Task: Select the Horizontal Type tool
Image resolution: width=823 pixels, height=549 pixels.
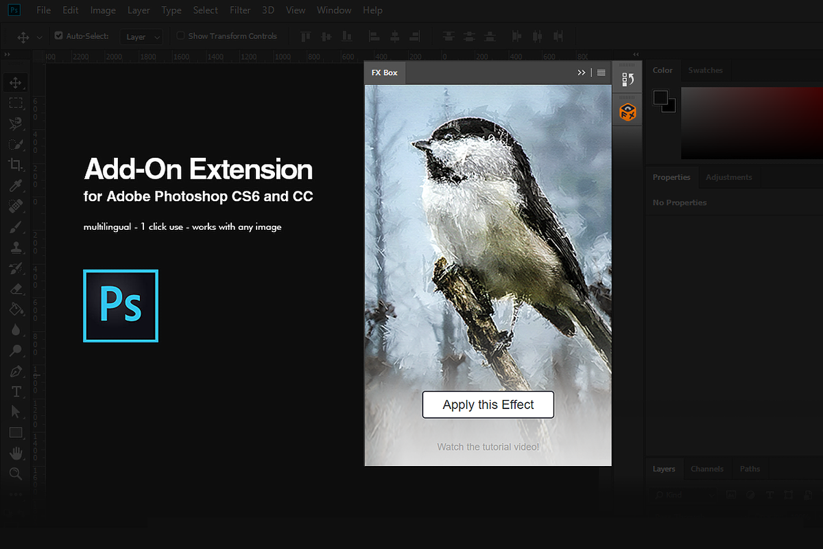Action: [x=15, y=391]
